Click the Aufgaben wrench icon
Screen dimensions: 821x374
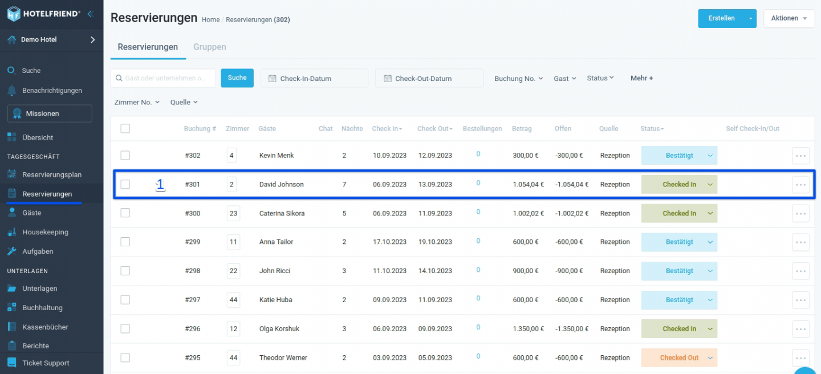click(x=11, y=251)
